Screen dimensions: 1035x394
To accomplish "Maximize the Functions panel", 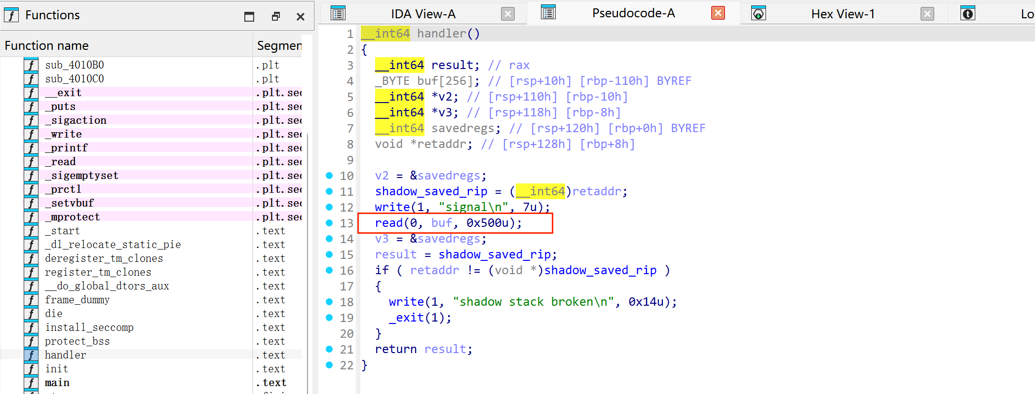I will click(x=249, y=17).
